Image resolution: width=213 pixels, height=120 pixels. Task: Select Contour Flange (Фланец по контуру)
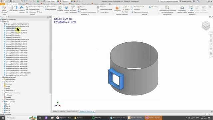(22, 9)
